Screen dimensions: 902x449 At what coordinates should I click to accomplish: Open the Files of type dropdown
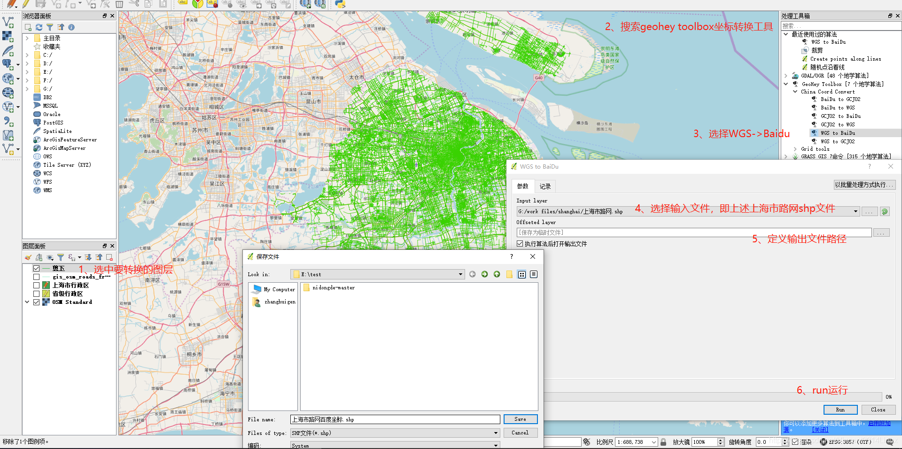click(x=496, y=433)
